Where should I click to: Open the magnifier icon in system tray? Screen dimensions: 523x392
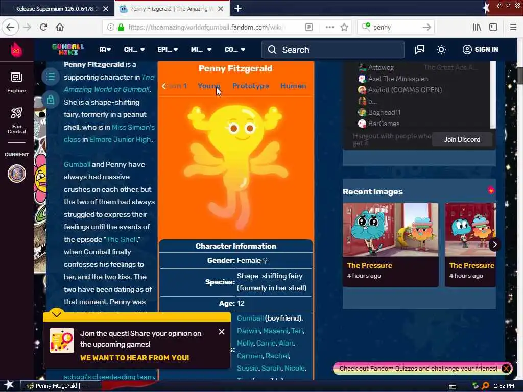point(485,386)
